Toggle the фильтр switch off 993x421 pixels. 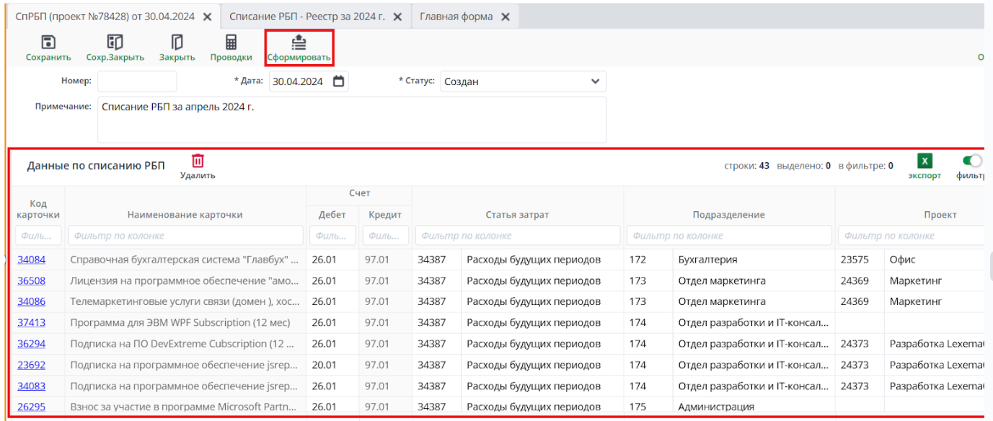point(973,161)
